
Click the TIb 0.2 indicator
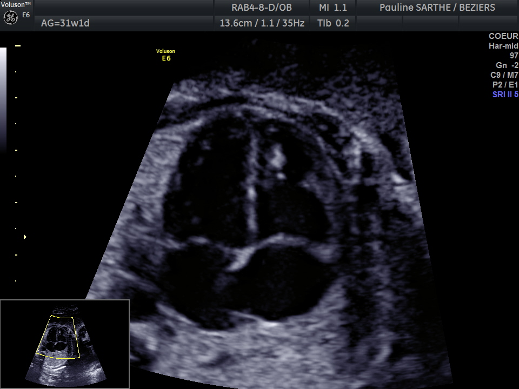click(333, 23)
